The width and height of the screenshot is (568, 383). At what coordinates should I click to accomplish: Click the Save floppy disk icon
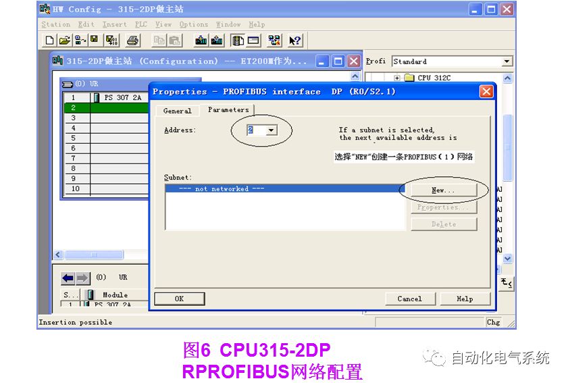95,41
